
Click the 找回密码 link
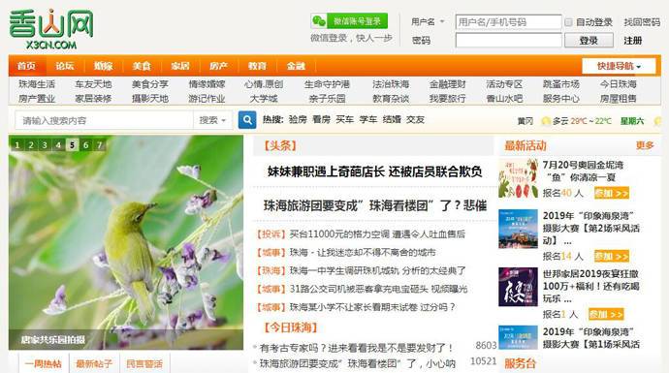[x=642, y=22]
